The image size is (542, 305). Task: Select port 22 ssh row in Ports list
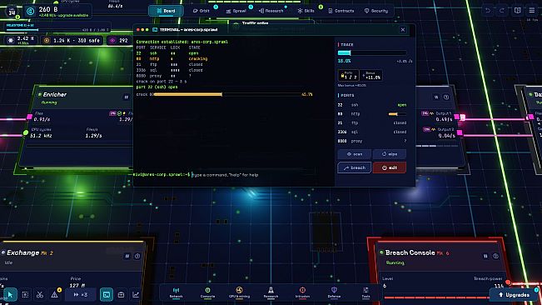372,105
